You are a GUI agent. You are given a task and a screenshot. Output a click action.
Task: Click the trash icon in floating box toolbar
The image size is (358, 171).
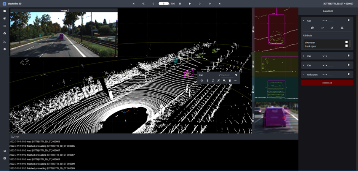[230, 81]
